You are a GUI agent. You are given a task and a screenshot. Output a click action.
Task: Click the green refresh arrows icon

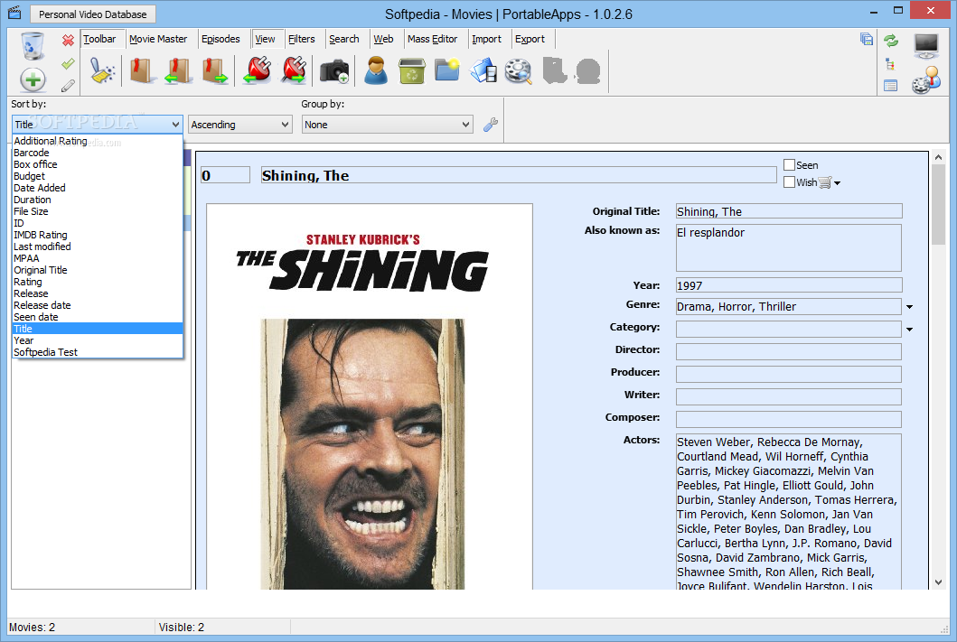click(x=891, y=41)
